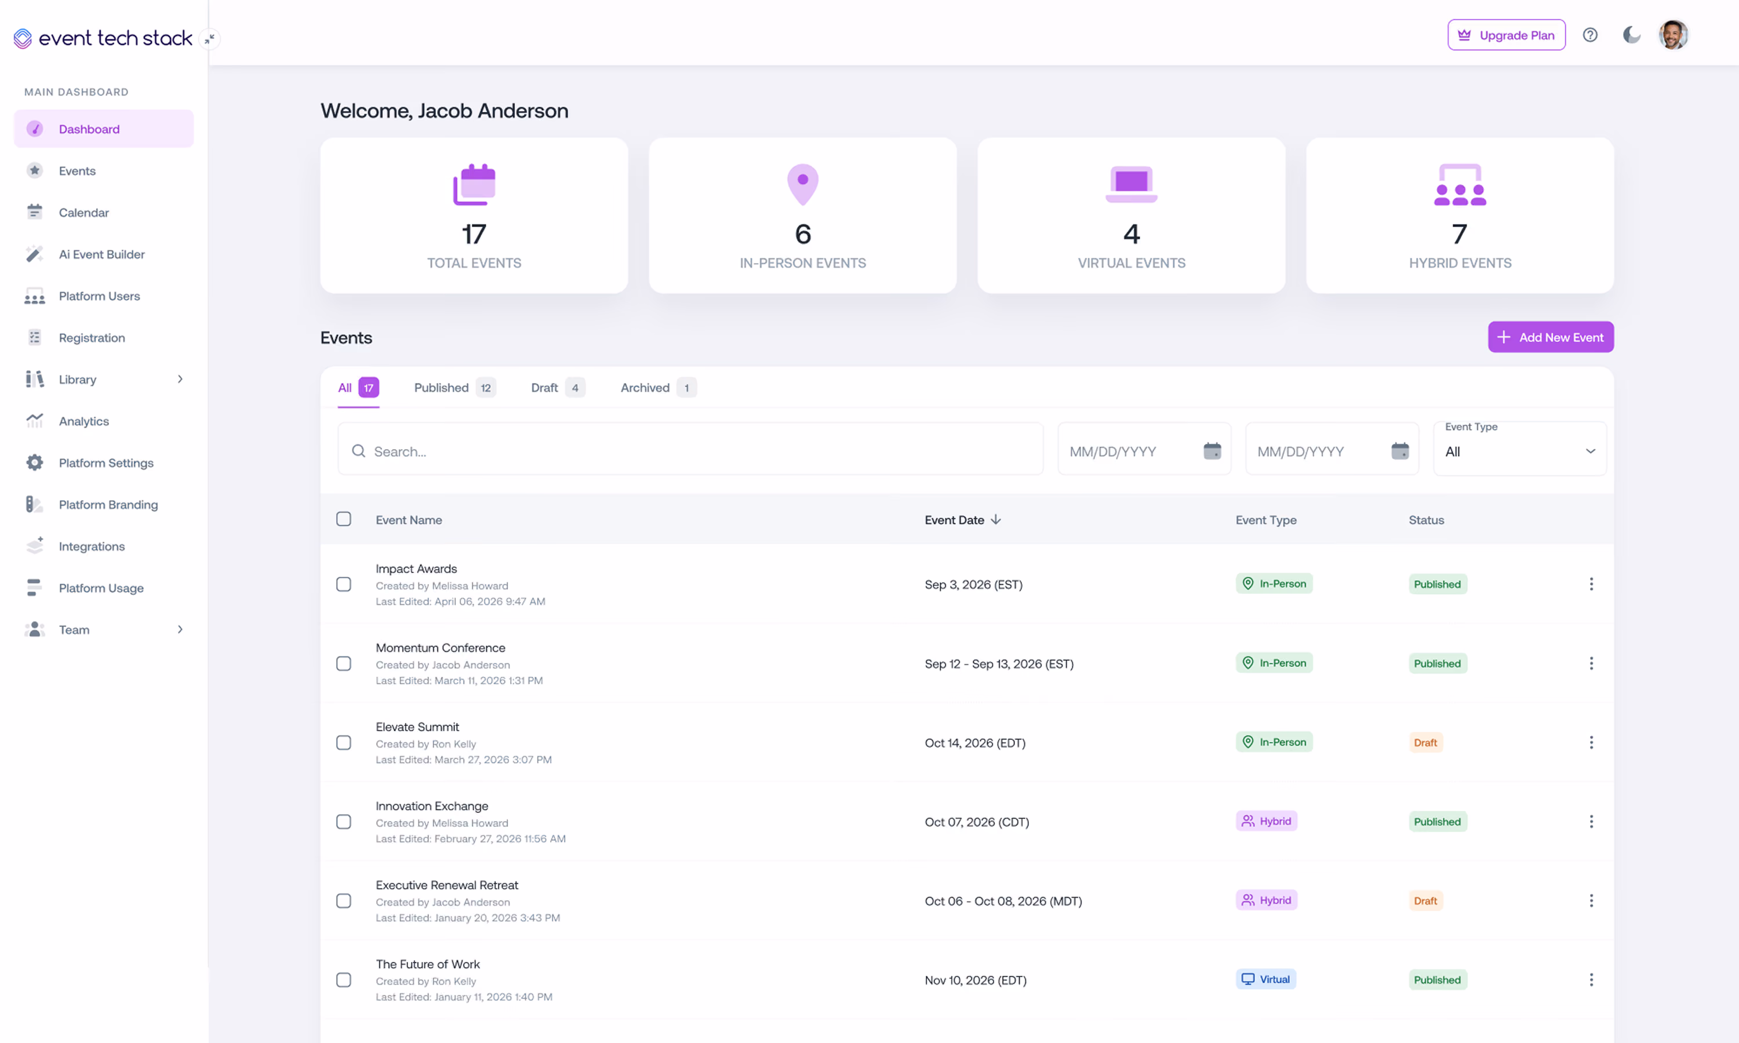This screenshot has width=1739, height=1043.
Task: Open the Innovation Exchange event name
Action: [x=432, y=805]
